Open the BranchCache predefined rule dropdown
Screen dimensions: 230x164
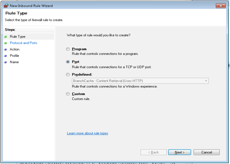140,81
